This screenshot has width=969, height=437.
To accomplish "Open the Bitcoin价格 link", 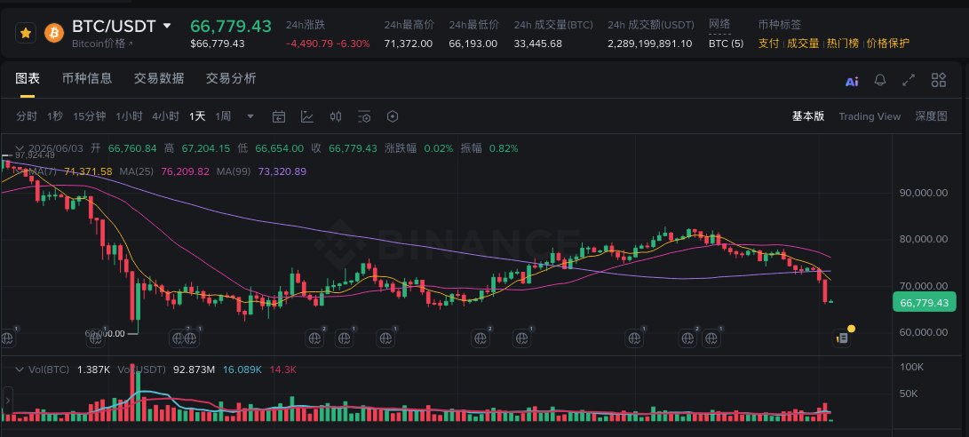I will (102, 44).
